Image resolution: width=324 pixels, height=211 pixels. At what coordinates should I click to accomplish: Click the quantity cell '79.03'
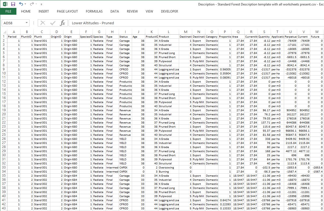click(264, 119)
